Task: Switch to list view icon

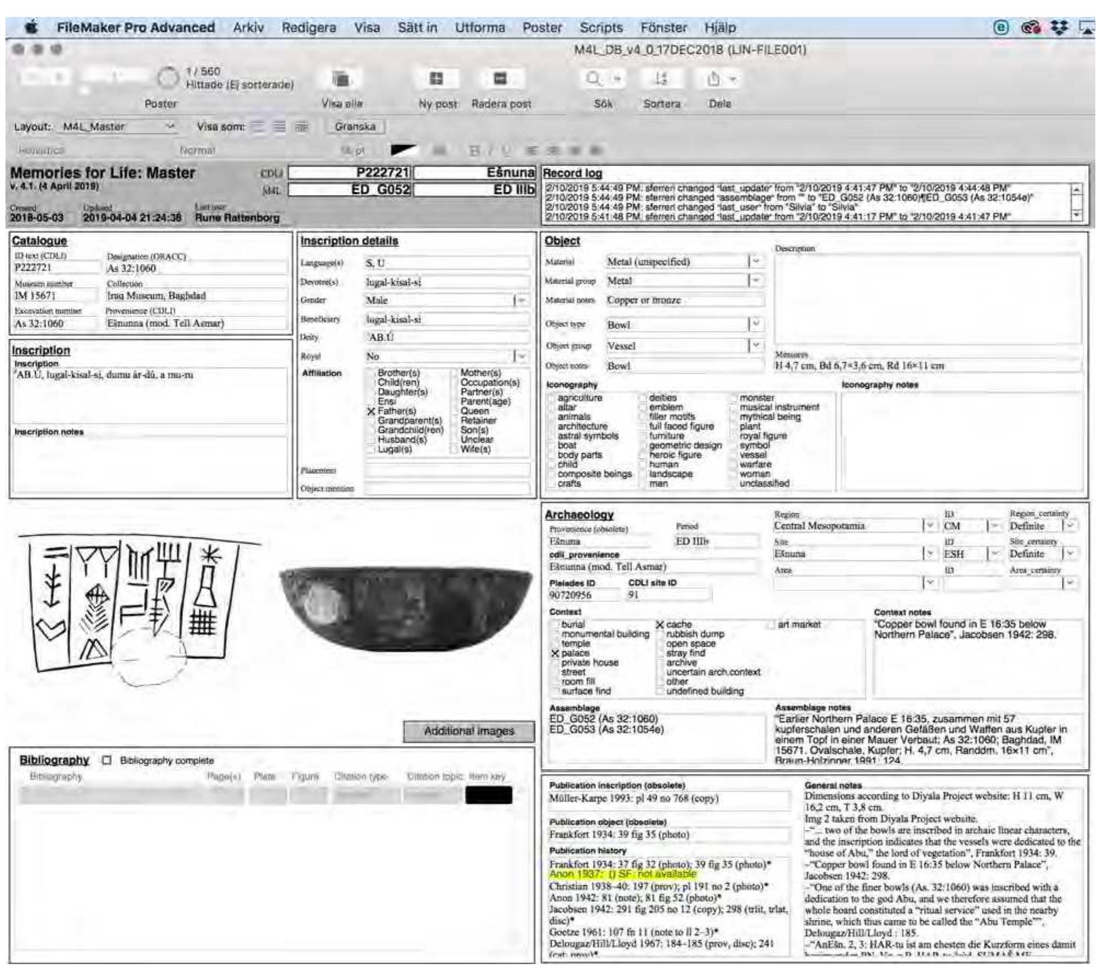Action: pos(279,127)
